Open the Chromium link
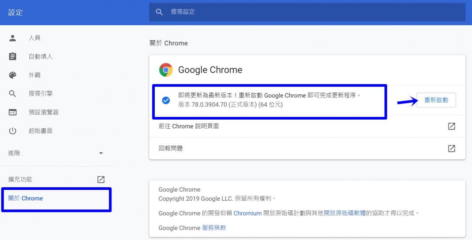Screen dimensions: 472x240 pos(247,213)
